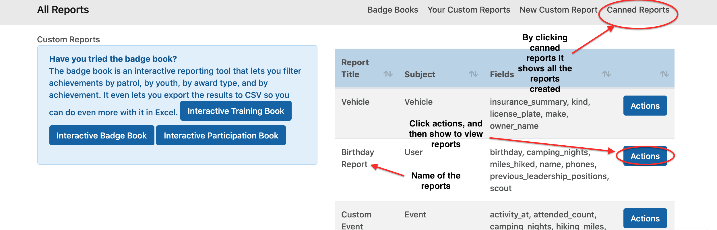The width and height of the screenshot is (717, 230).
Task: Click sort arrows beside Subject column
Action: (473, 74)
